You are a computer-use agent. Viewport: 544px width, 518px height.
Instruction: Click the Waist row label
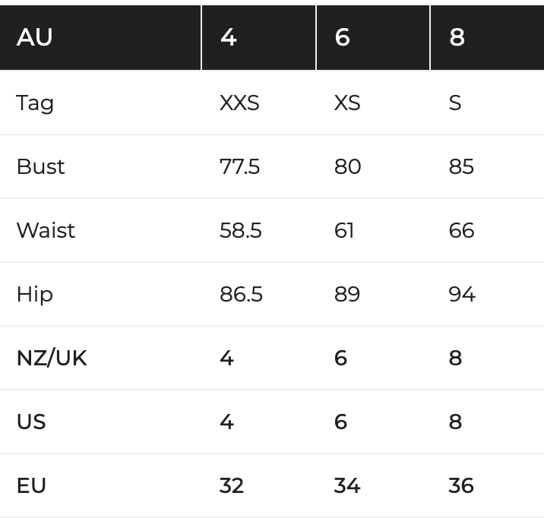click(x=46, y=231)
